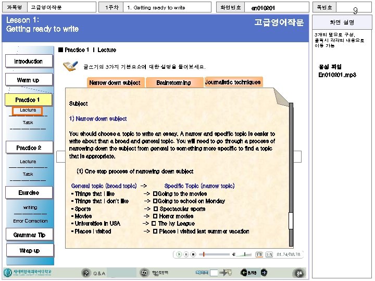Click the 3/13 page counter
This screenshot has width=375, height=281.
click(x=252, y=273)
